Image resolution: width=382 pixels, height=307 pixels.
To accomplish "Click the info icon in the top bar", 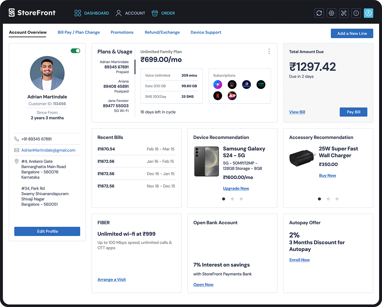I will 356,13.
